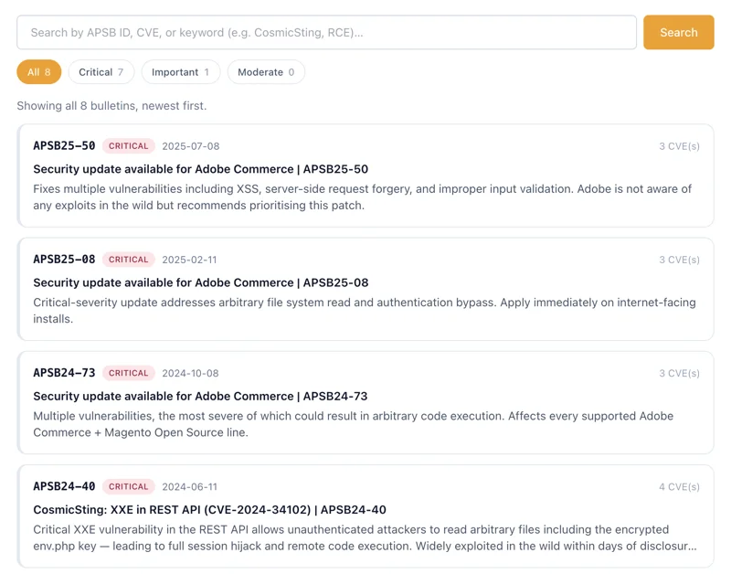Click the APSB25-08 bulletin ID text

[64, 260]
